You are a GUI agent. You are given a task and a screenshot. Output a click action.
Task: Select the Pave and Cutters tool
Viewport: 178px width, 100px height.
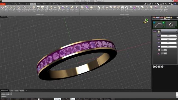(x=156, y=9)
